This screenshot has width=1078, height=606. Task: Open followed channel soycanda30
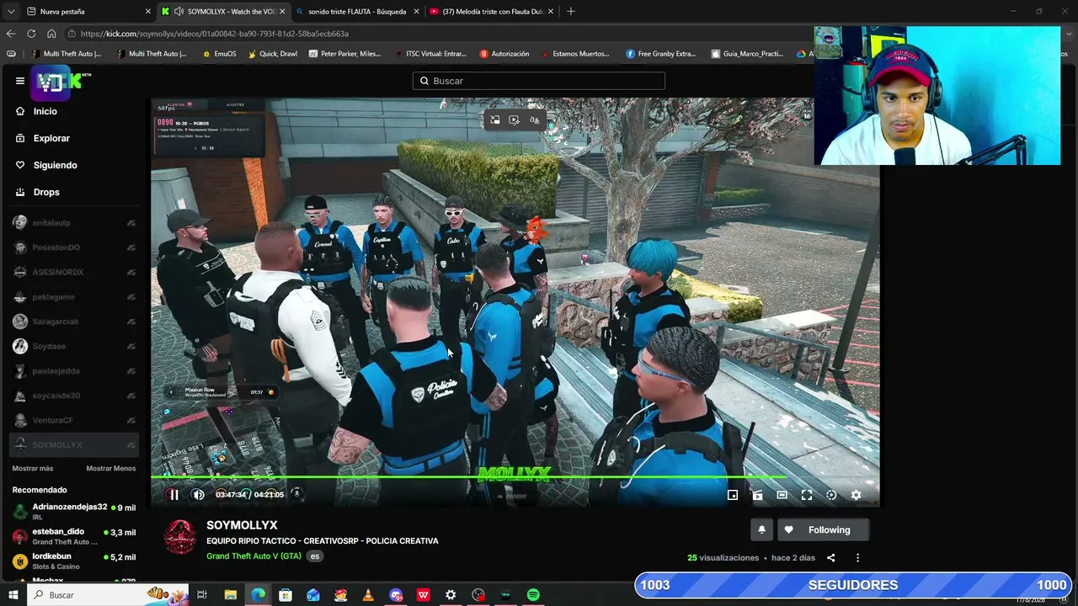pos(74,396)
